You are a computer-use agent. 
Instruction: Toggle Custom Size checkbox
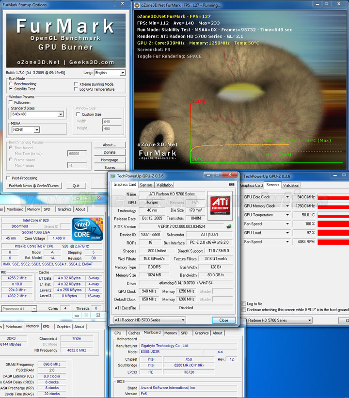78,114
